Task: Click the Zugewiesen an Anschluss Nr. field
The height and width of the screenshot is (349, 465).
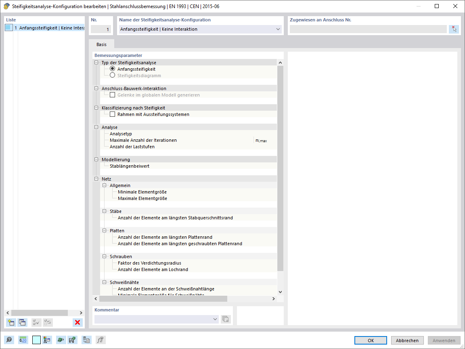Action: tap(368, 29)
